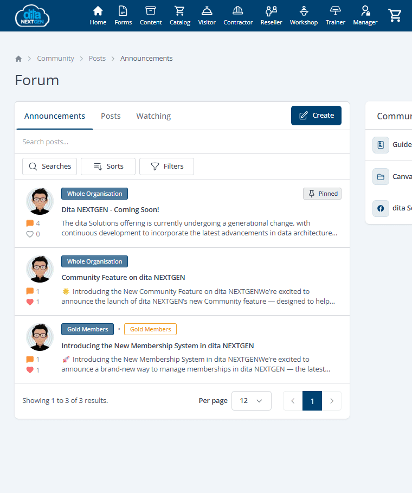Image resolution: width=412 pixels, height=493 pixels.
Task: Open the shopping cart at top right
Action: pos(395,16)
